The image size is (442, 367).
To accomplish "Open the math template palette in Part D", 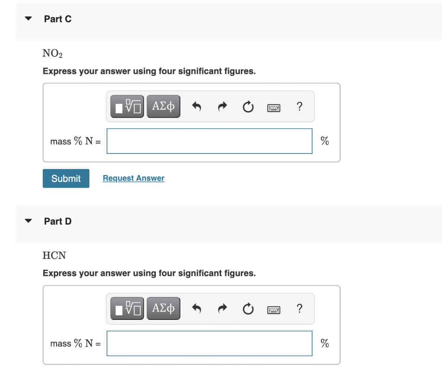I will (126, 308).
